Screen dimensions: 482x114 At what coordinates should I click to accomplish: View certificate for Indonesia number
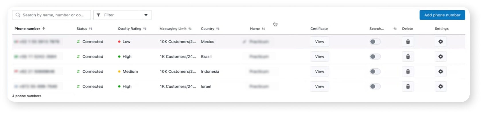(x=320, y=71)
